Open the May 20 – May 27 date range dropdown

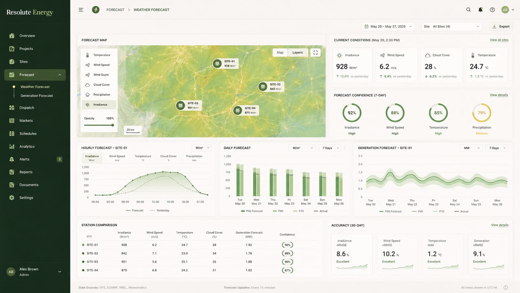(x=388, y=26)
